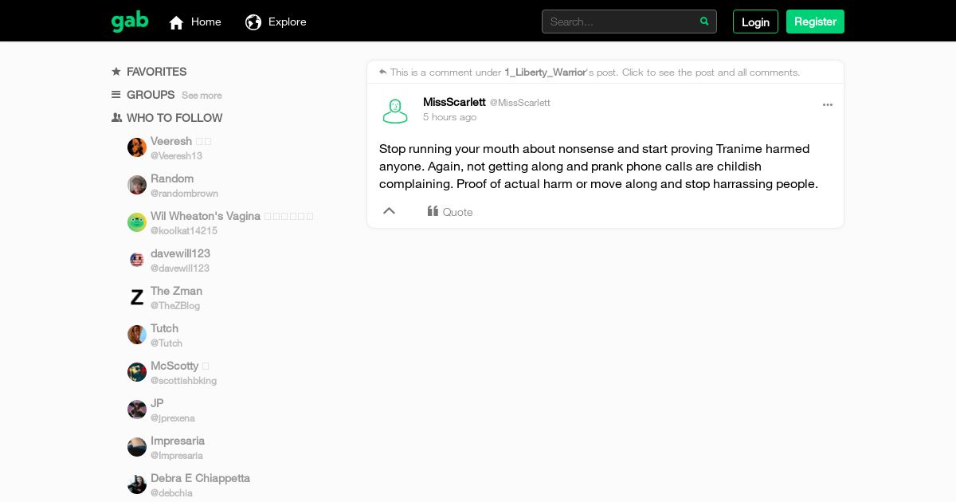Image resolution: width=956 pixels, height=502 pixels.
Task: Open the Impresaria profile name
Action: tap(178, 441)
